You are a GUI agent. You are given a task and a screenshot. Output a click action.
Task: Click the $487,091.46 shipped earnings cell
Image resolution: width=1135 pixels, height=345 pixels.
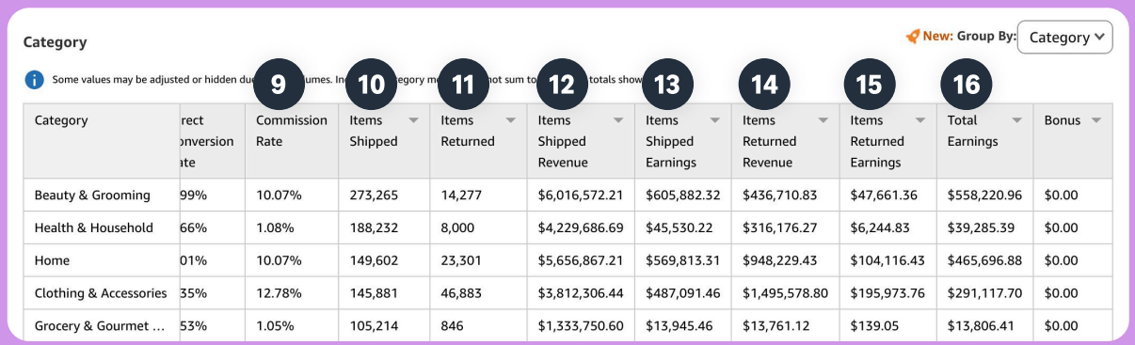[x=683, y=293]
